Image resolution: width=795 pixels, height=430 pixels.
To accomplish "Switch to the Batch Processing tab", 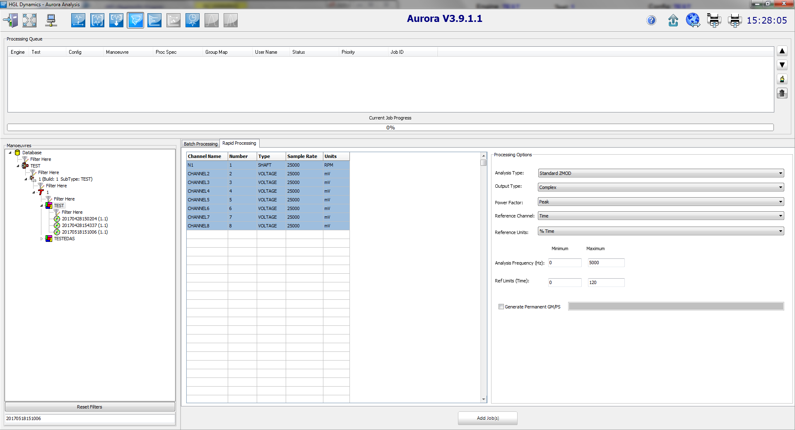I will tap(200, 144).
